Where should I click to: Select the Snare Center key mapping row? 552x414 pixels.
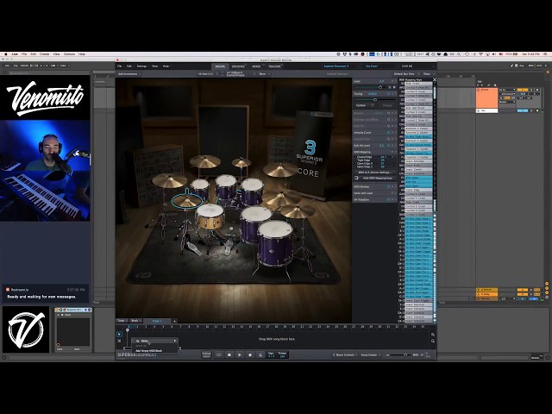pos(418,169)
